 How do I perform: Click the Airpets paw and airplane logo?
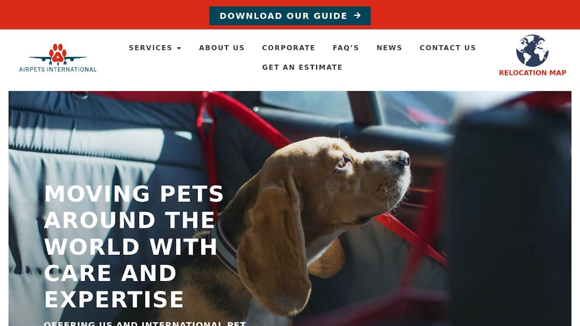tap(58, 54)
